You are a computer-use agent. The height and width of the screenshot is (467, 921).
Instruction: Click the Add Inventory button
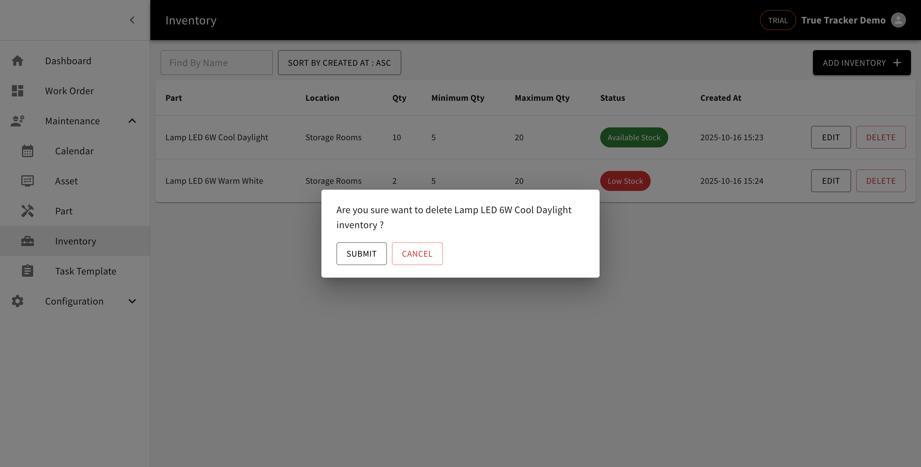pos(862,63)
